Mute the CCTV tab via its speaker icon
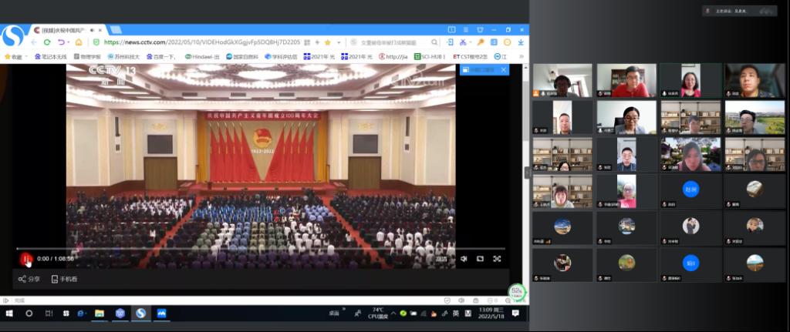This screenshot has width=790, height=332. 93,30
